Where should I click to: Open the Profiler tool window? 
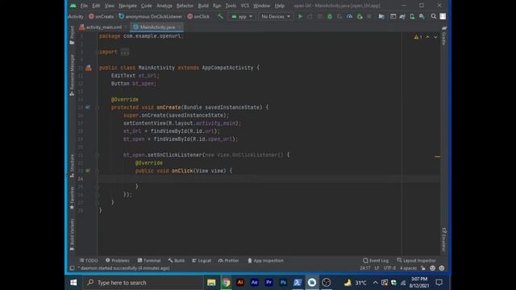(x=228, y=260)
